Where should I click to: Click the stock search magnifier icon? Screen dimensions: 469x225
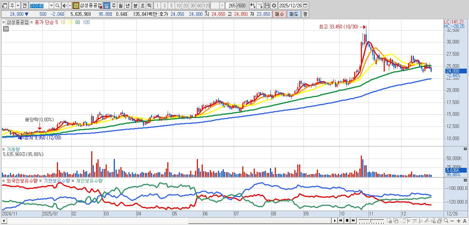click(57, 6)
